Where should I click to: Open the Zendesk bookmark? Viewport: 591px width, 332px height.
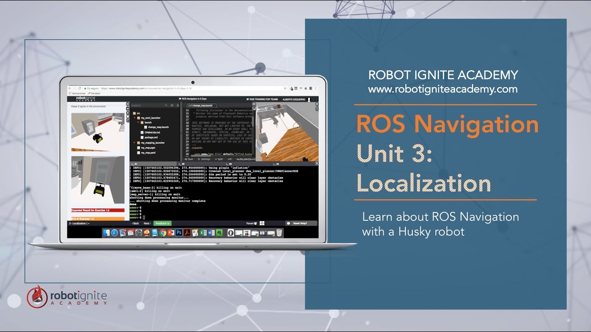click(x=94, y=93)
